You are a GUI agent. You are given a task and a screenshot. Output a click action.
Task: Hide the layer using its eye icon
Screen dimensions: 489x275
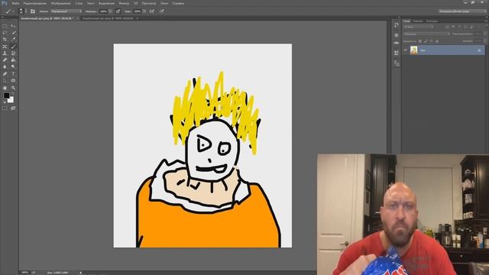[x=406, y=50]
